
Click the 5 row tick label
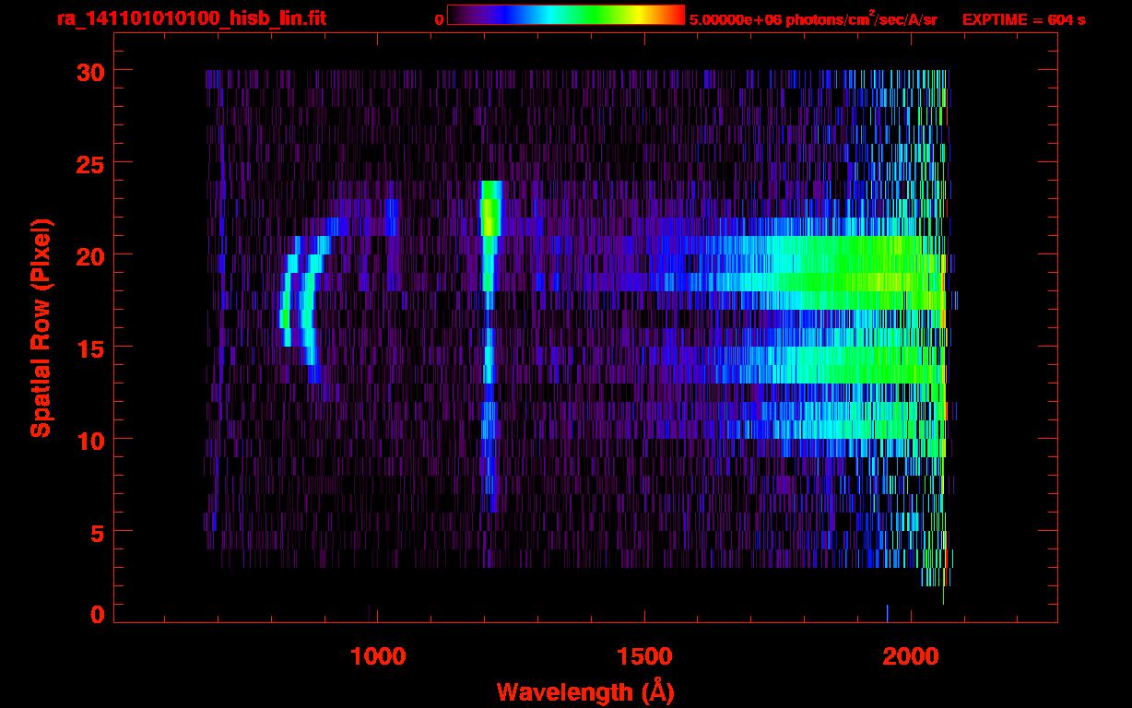pyautogui.click(x=97, y=532)
